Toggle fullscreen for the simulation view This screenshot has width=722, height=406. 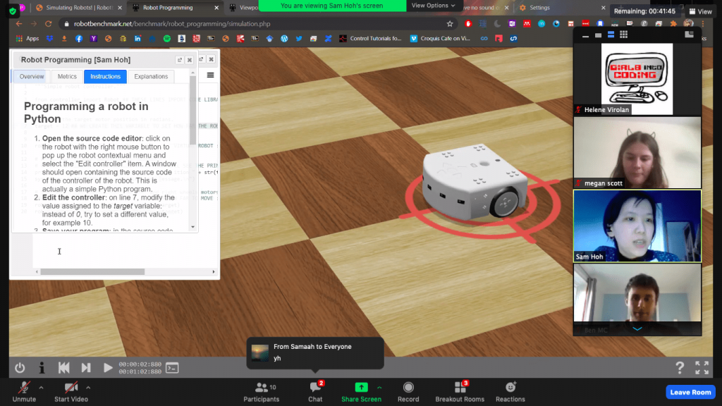click(x=702, y=367)
